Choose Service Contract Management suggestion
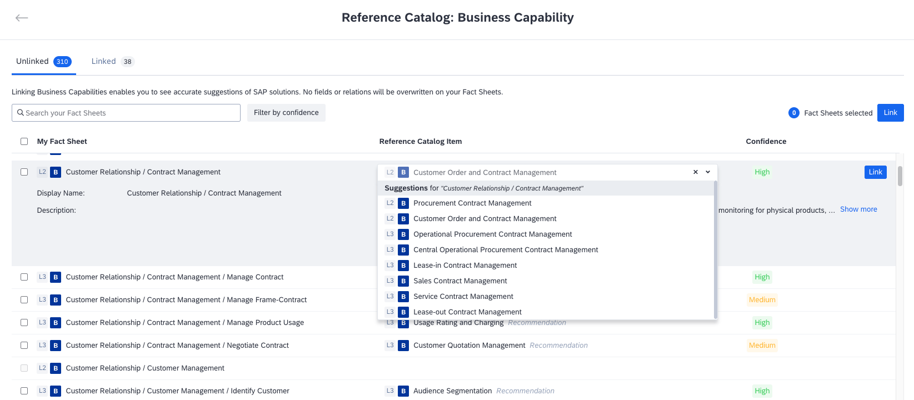The width and height of the screenshot is (914, 400). coord(546,297)
